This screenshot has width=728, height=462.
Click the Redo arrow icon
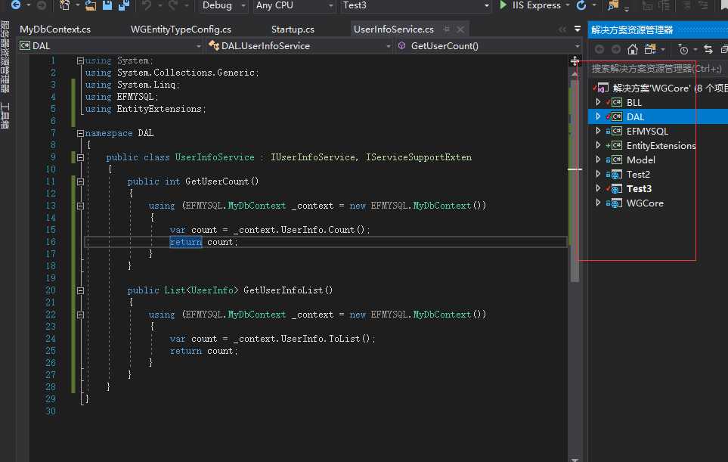pos(173,5)
